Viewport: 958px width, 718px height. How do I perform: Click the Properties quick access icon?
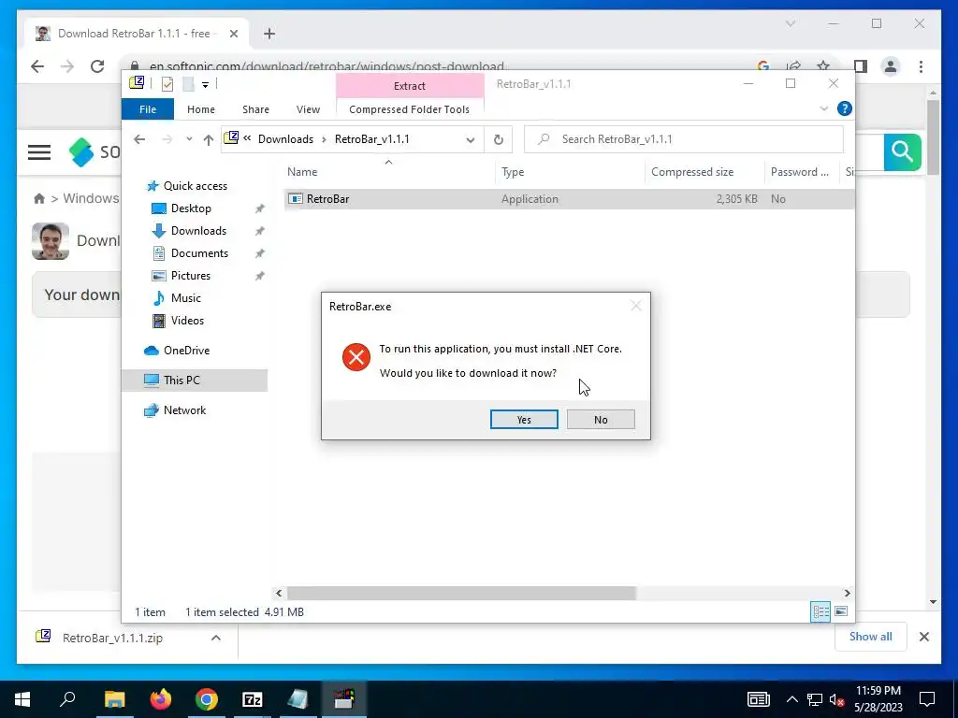click(x=167, y=84)
